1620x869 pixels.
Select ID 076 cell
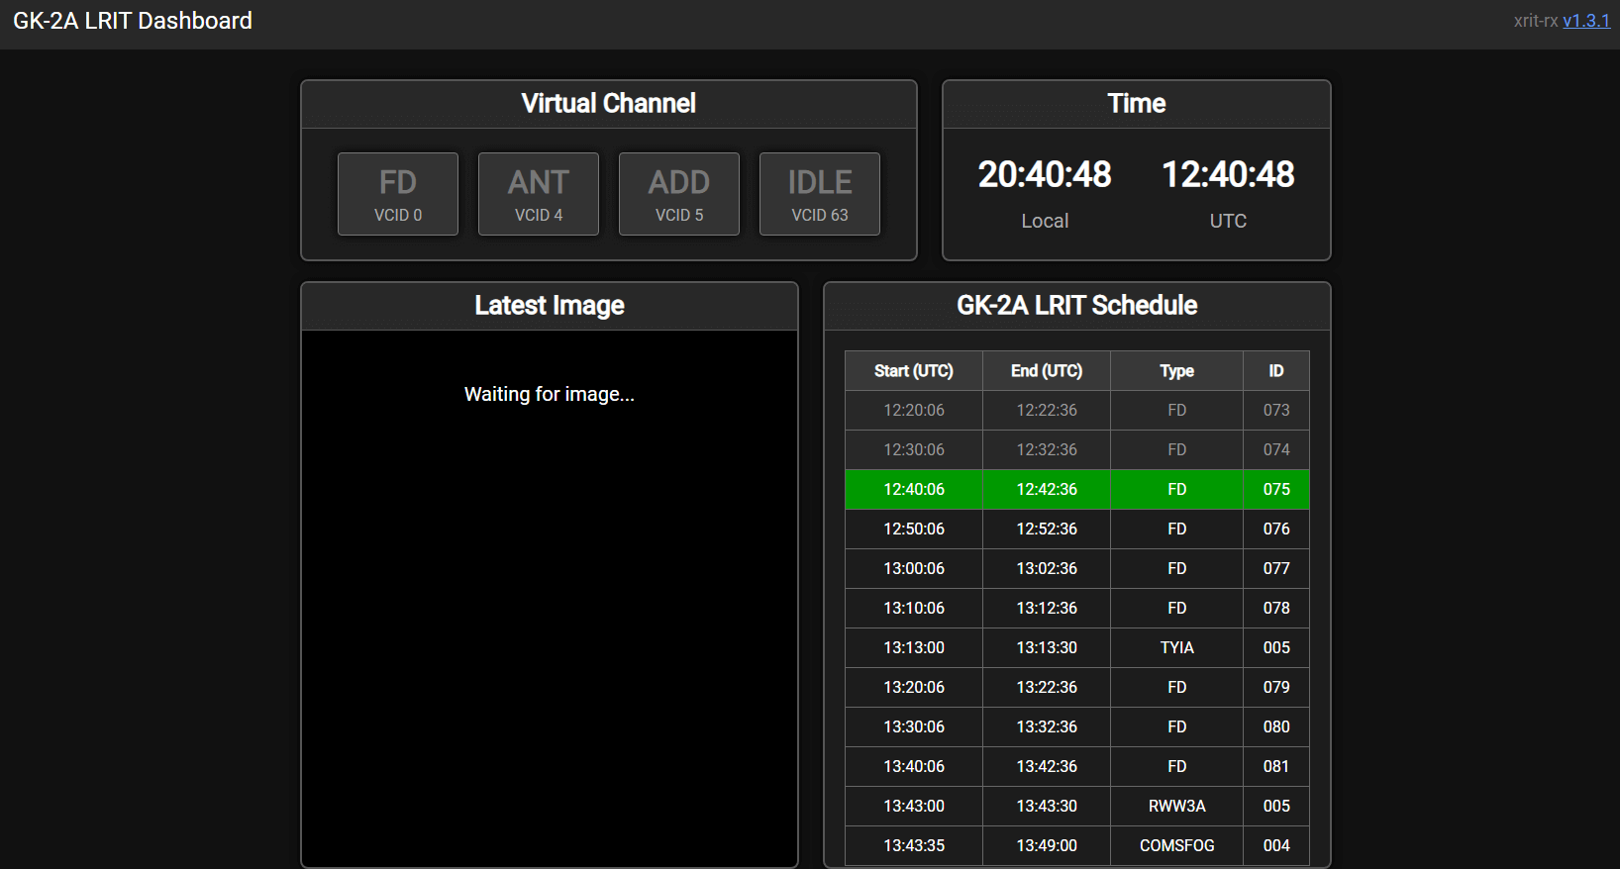pos(1276,529)
